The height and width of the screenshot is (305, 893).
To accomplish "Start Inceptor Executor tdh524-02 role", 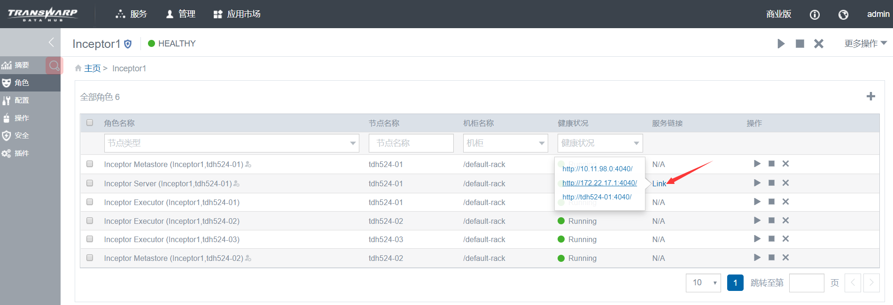I will pyautogui.click(x=757, y=221).
